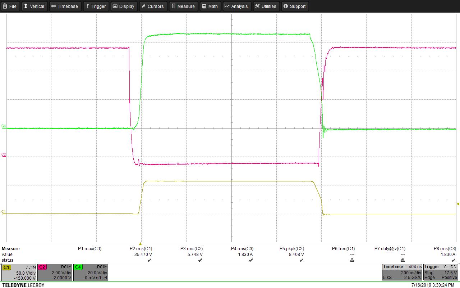The height and width of the screenshot is (288, 460).
Task: Click the 8.408 V measurement value
Action: (x=296, y=255)
